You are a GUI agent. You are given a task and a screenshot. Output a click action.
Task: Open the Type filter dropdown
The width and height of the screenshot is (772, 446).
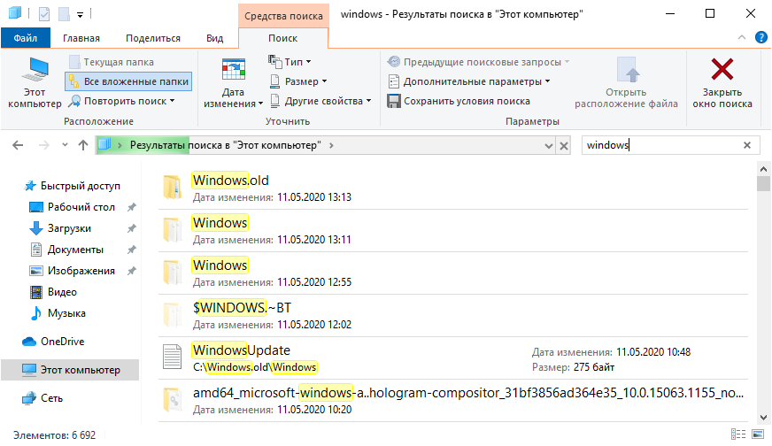[291, 62]
